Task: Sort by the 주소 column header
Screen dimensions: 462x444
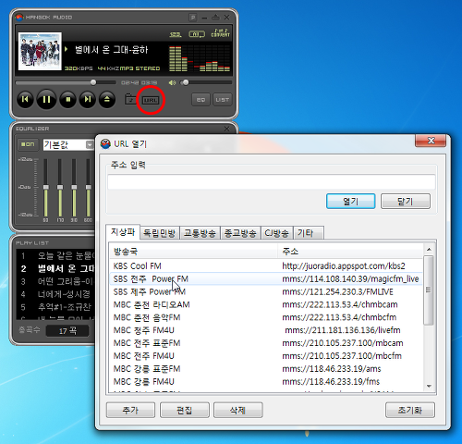Action: (350, 252)
